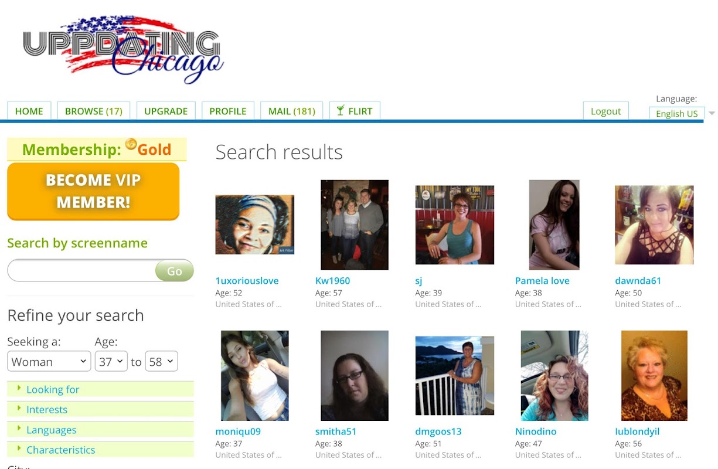Click the Become VIP Member button
718x469 pixels.
pyautogui.click(x=93, y=191)
